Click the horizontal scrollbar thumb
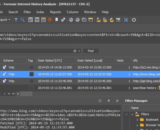Image resolution: width=160 pixels, height=130 pixels. (x=26, y=94)
